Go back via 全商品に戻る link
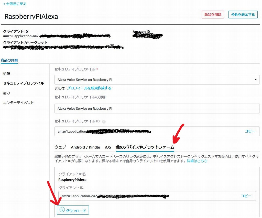This screenshot has height=218, width=262. click(15, 4)
